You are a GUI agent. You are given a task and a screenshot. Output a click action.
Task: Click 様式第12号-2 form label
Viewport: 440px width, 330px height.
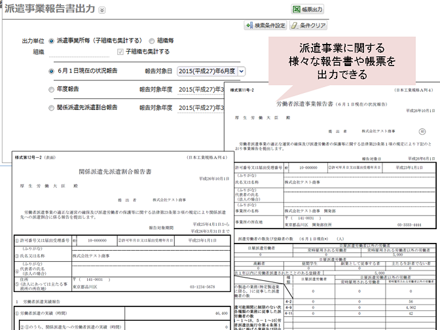(x=29, y=157)
